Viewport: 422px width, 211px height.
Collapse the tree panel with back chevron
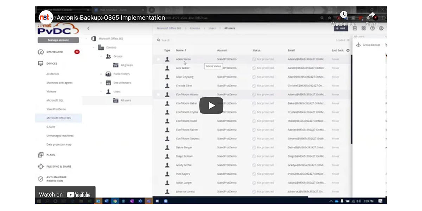tap(88, 28)
